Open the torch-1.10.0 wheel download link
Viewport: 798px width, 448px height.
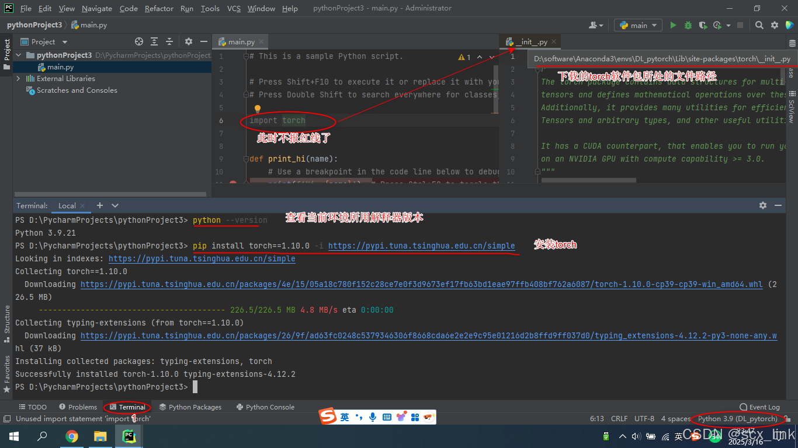421,284
